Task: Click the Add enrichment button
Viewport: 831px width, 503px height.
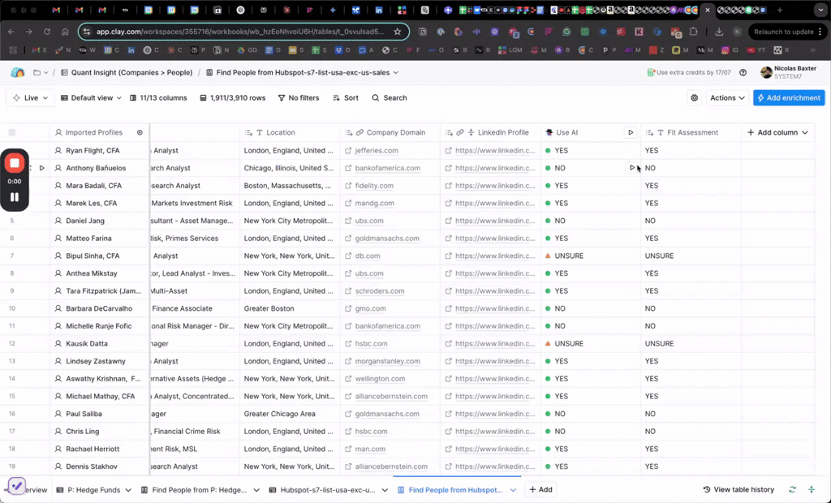Action: pos(789,98)
